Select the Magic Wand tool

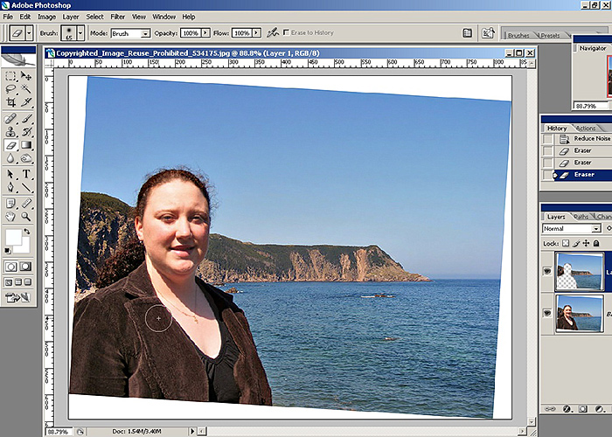pyautogui.click(x=26, y=88)
